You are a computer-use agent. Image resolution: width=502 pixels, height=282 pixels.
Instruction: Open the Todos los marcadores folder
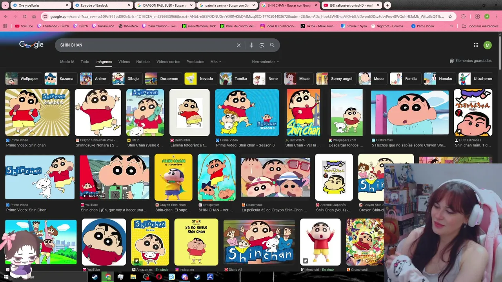click(480, 26)
